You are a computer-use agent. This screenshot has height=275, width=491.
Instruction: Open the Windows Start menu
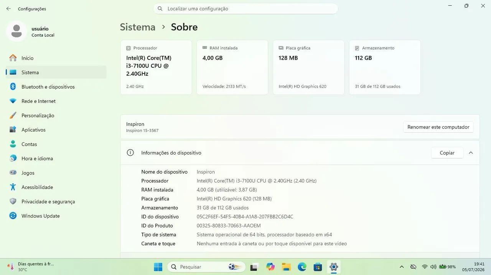(x=158, y=267)
